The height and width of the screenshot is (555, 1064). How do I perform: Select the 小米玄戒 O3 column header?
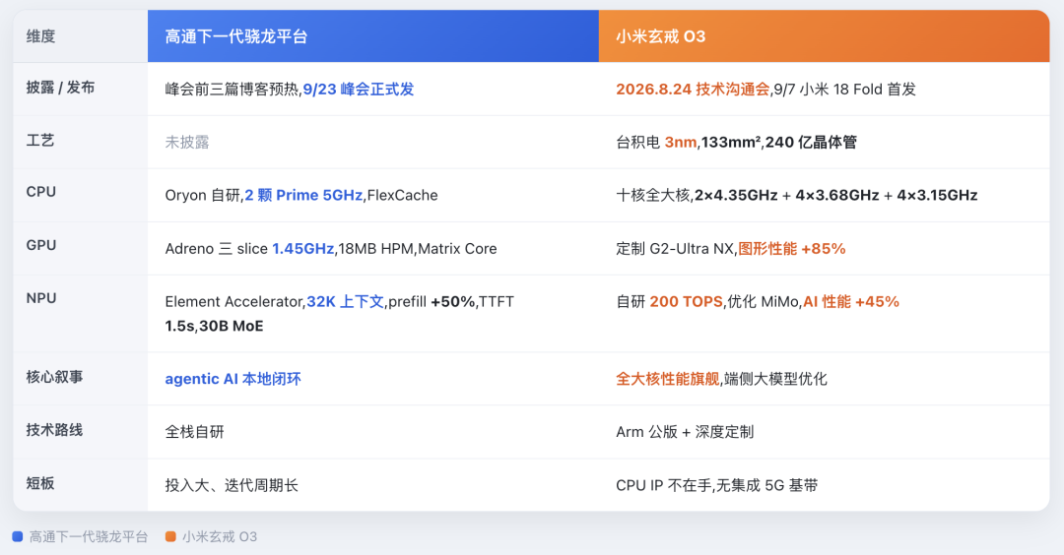[824, 35]
